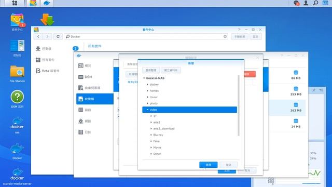332x187 pixels.
Task: Open the DSM main menu icon
Action: coord(15,3)
